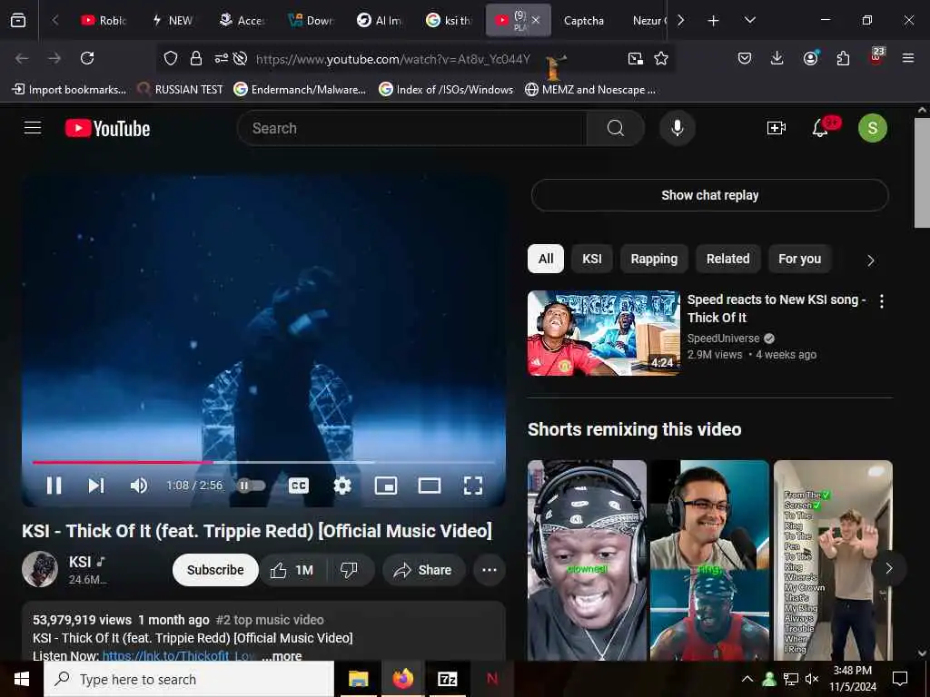Show hidden system tray icons
The width and height of the screenshot is (930, 697).
click(747, 679)
